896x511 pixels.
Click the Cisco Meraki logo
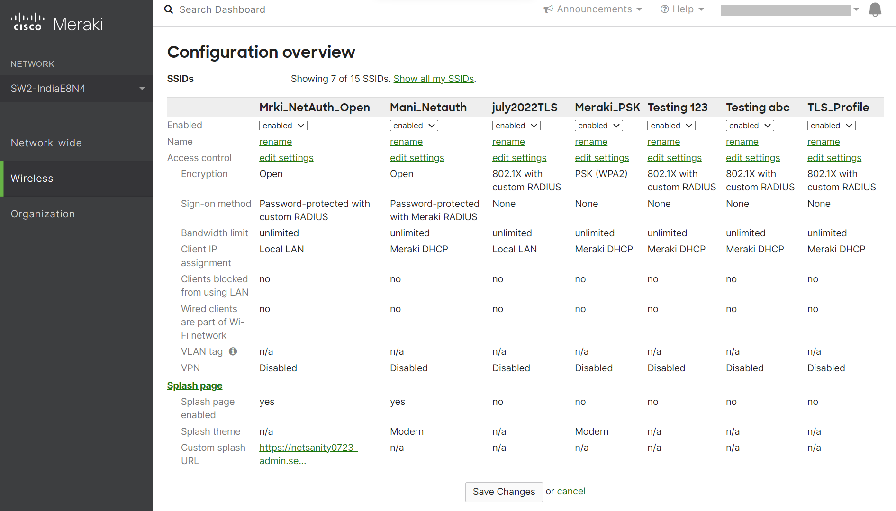tap(57, 23)
